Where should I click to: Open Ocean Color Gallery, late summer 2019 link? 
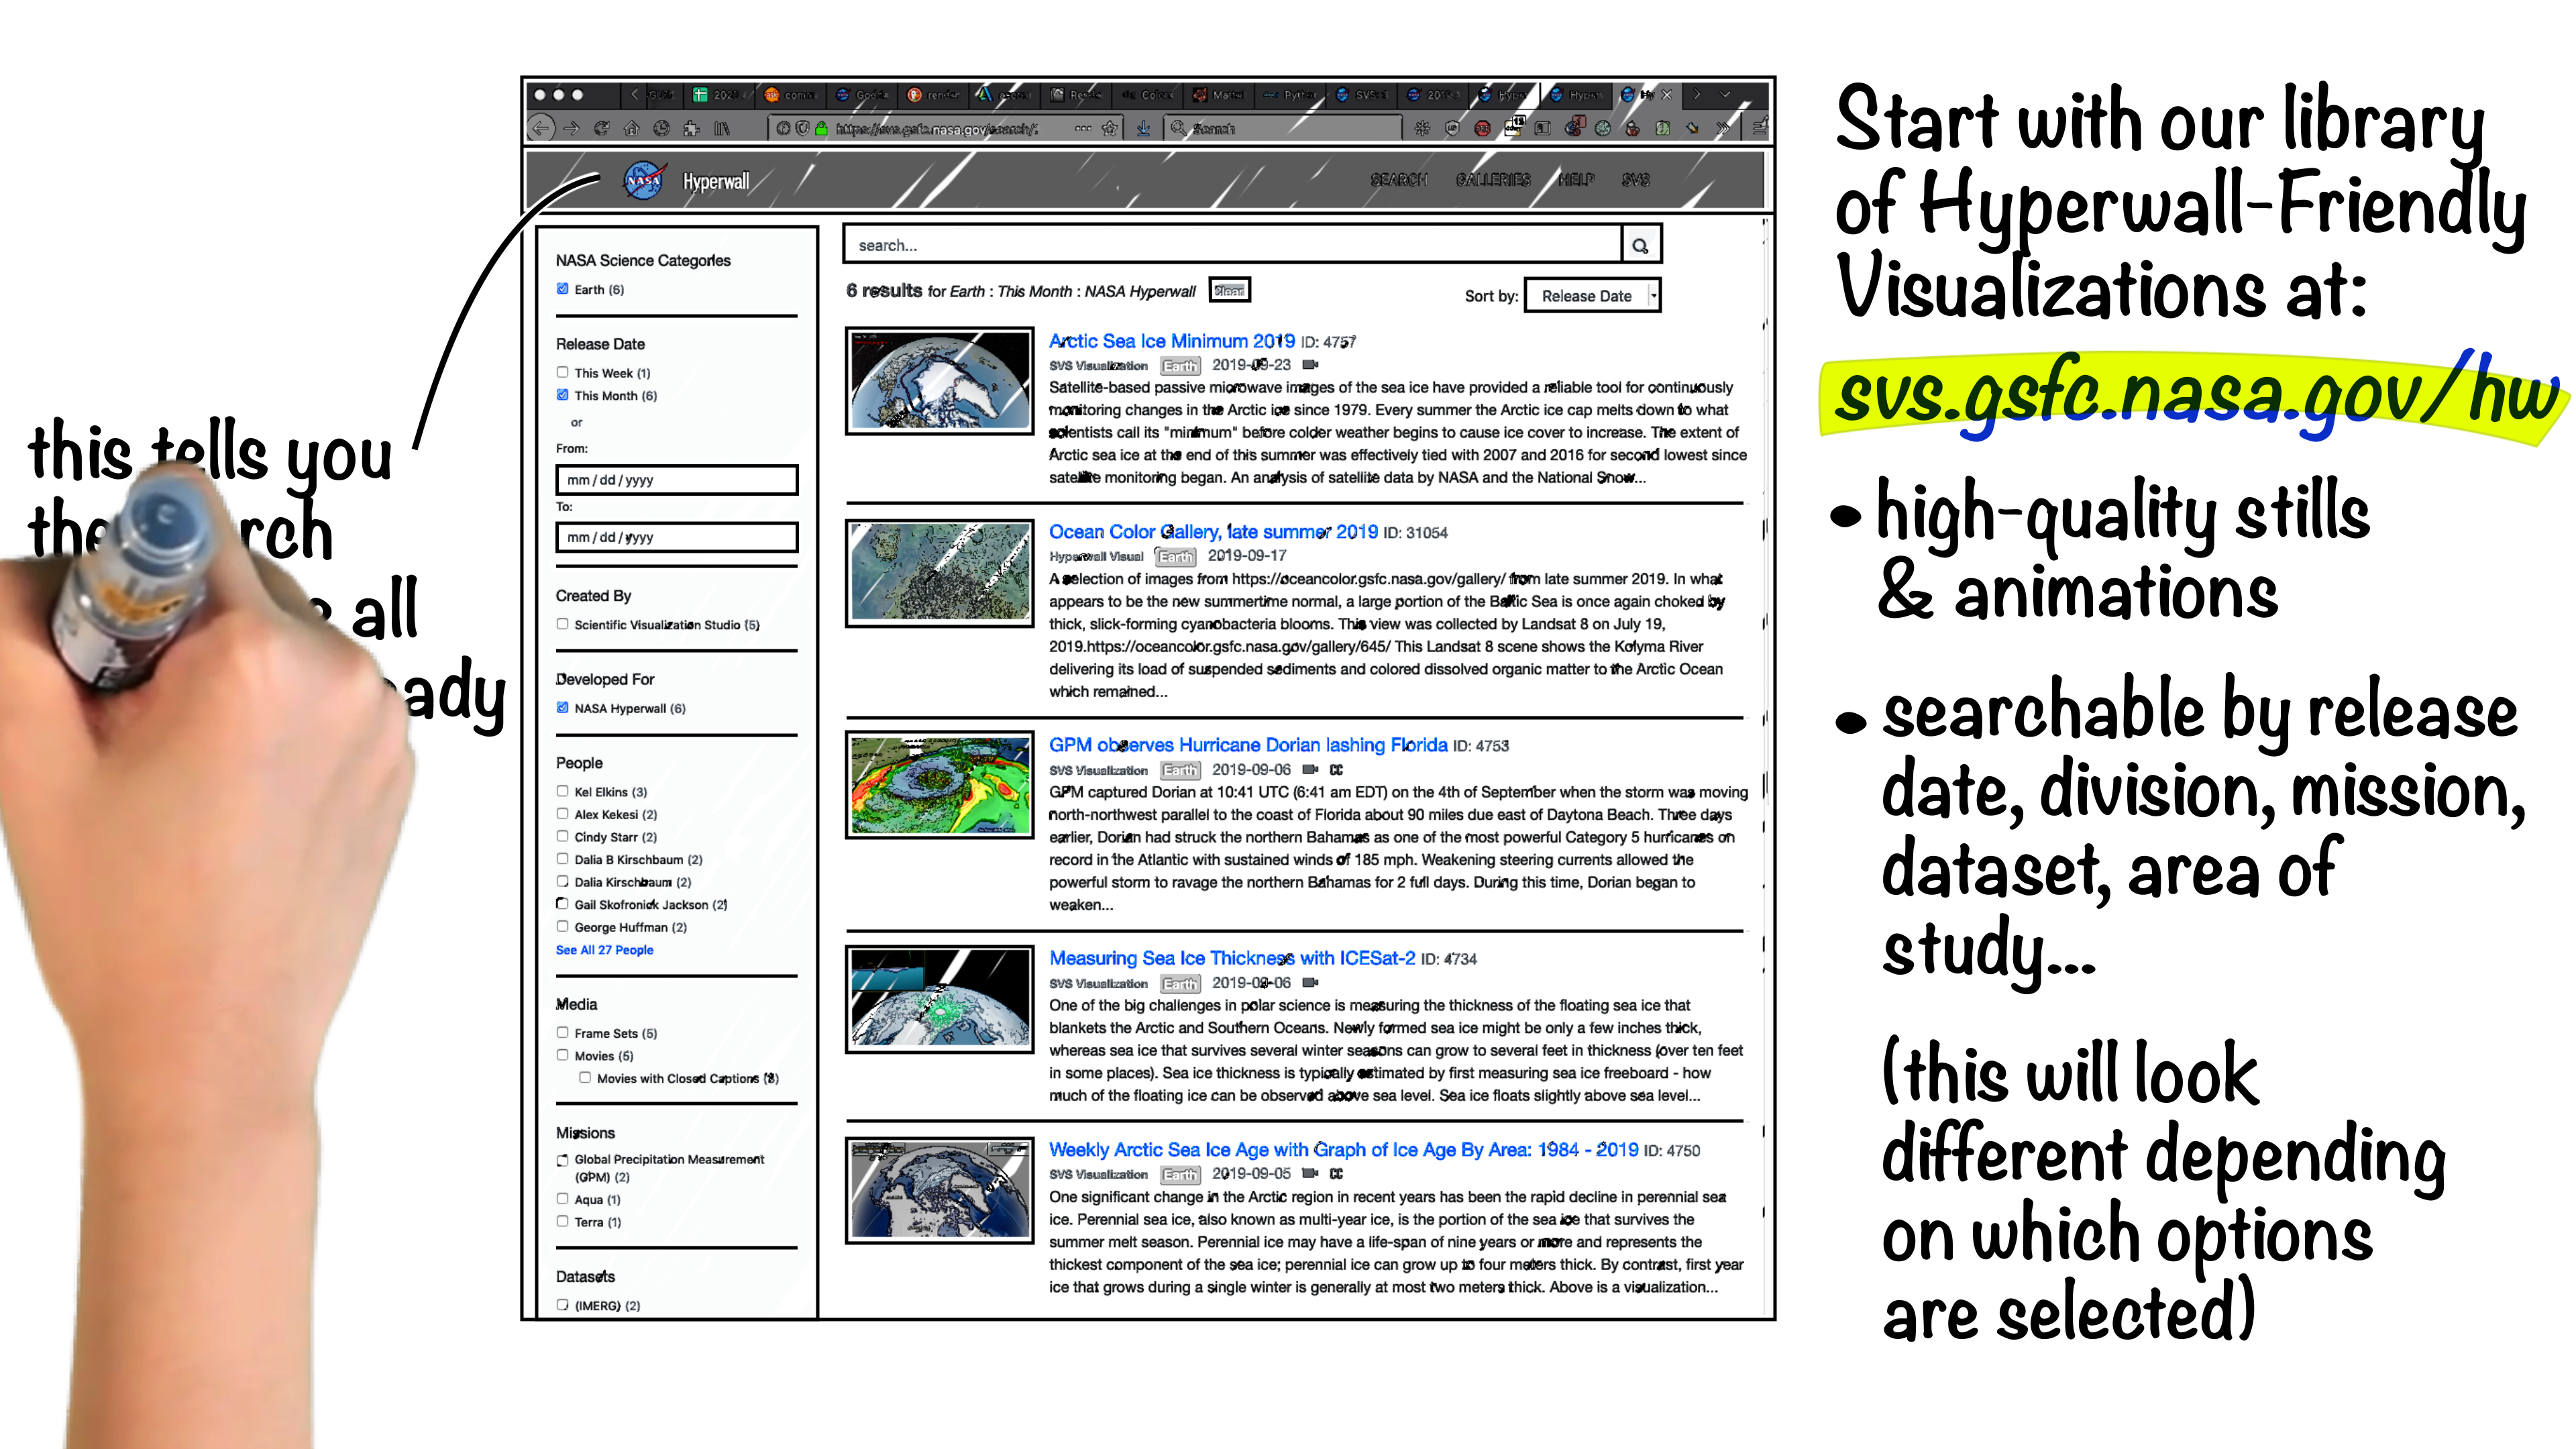pyautogui.click(x=1213, y=533)
